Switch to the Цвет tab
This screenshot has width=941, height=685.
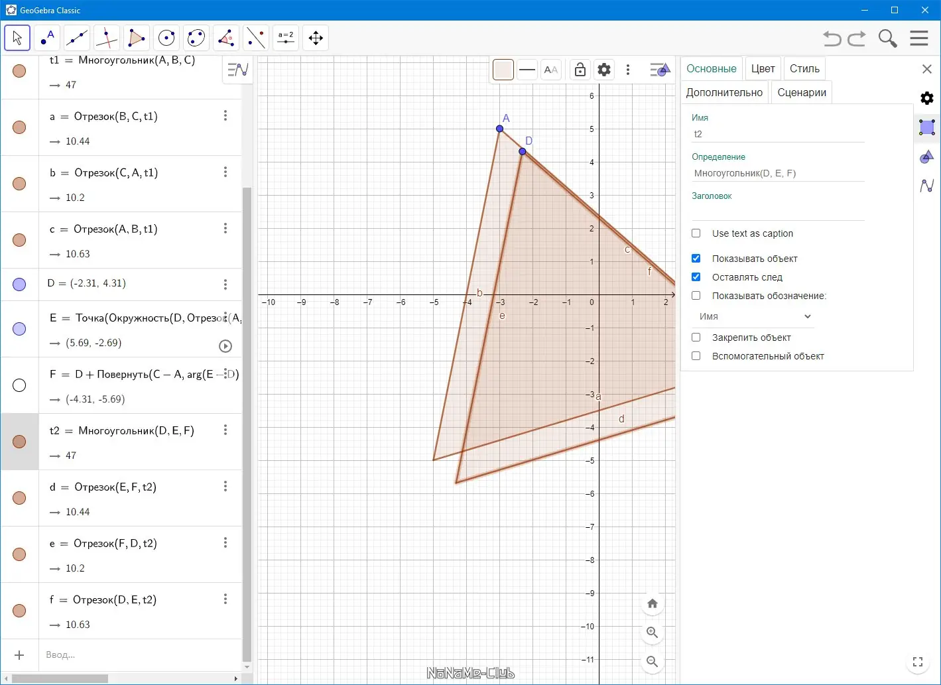763,68
